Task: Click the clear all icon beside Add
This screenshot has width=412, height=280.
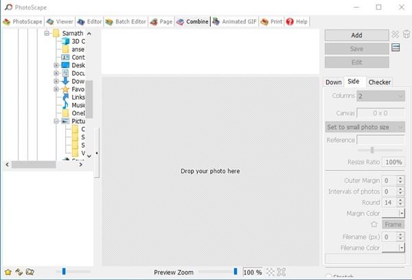Action: pos(406,34)
